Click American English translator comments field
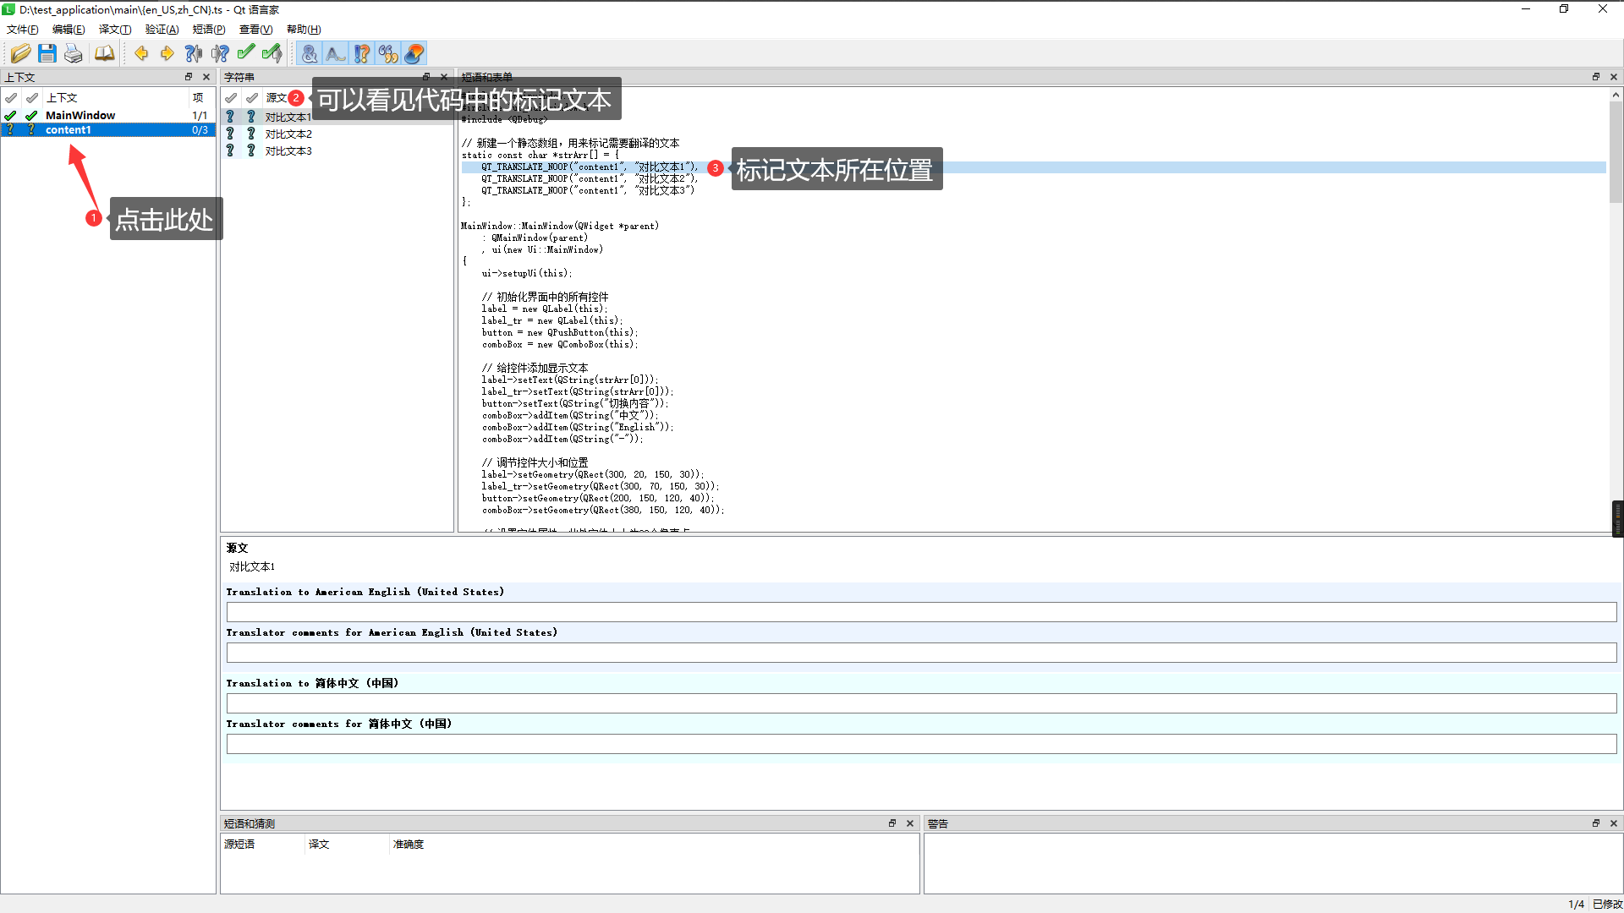This screenshot has height=913, width=1624. (921, 653)
